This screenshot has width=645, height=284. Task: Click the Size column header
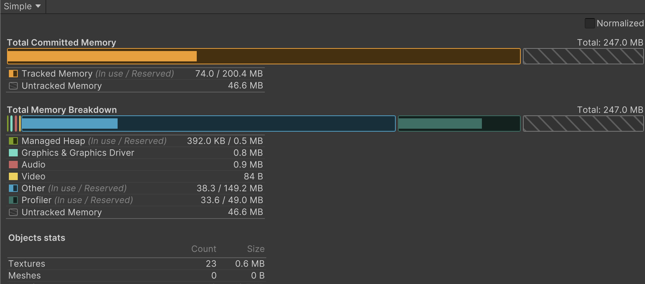coord(256,249)
